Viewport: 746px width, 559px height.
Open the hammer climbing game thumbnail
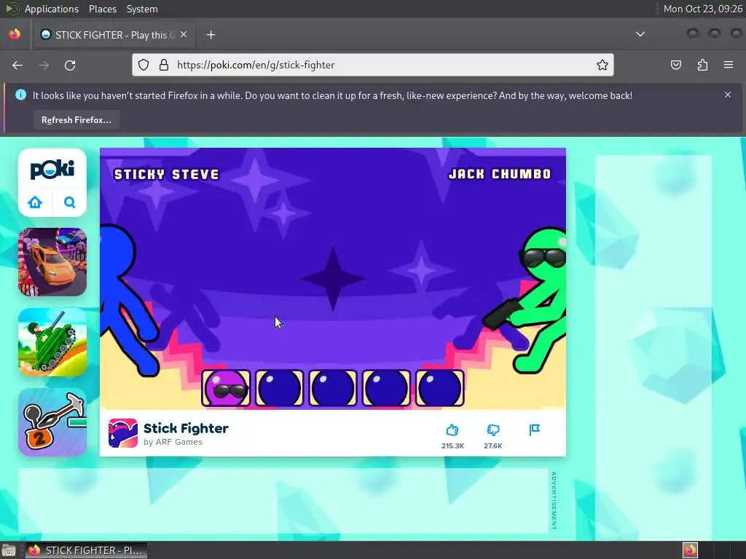tap(52, 422)
